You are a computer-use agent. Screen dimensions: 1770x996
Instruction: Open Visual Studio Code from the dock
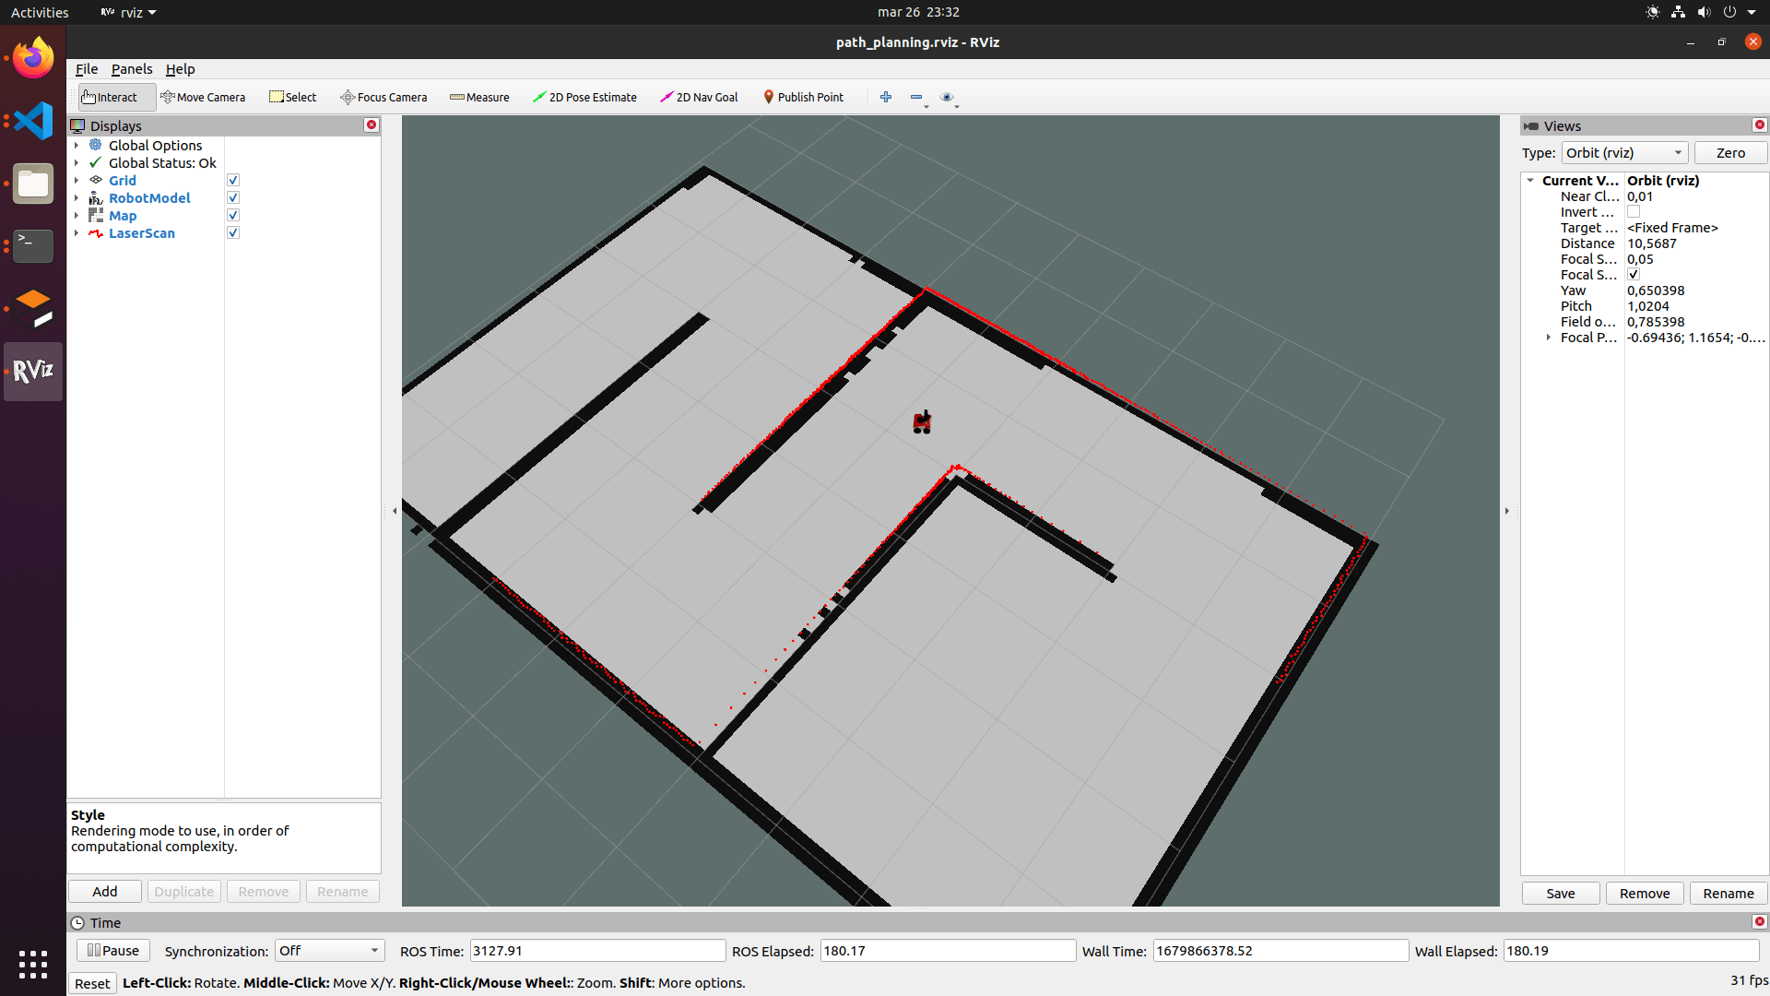point(33,121)
